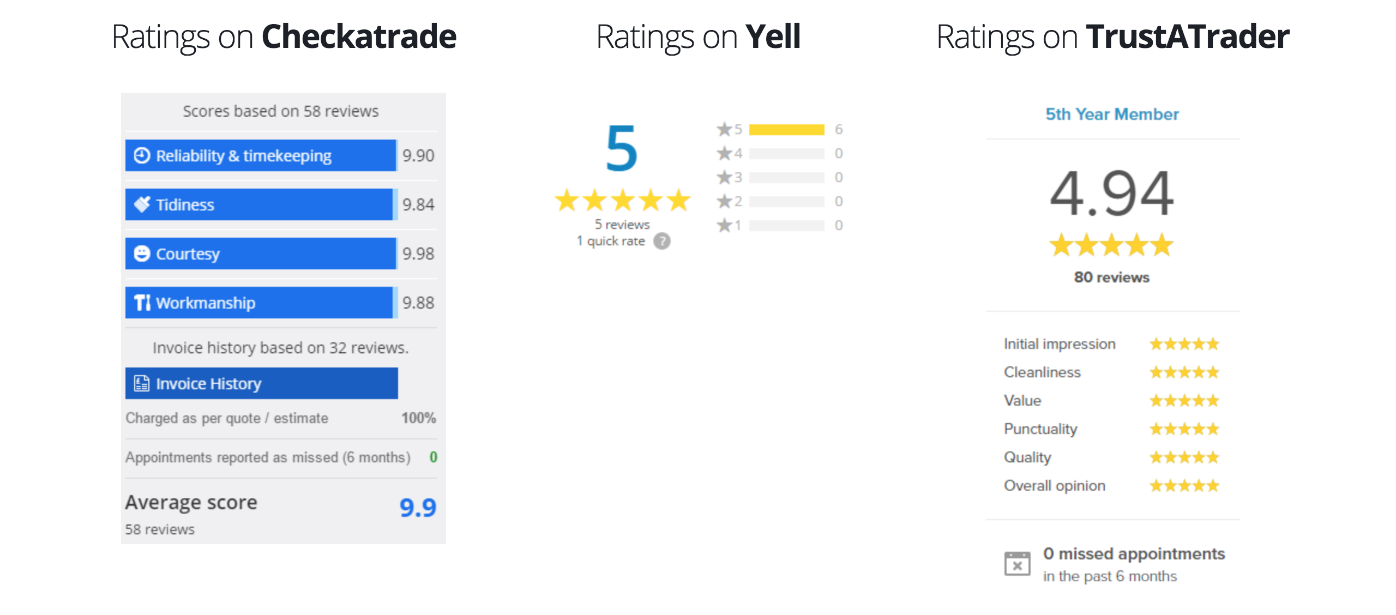Click the tools icon next to Workmanship
Screen dimensions: 1396x615
[142, 303]
